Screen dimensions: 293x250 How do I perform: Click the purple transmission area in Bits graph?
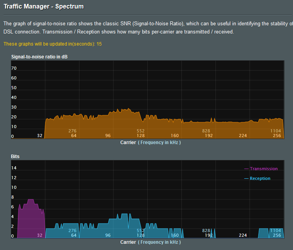(31, 220)
